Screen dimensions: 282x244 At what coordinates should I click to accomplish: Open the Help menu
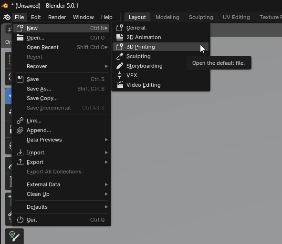coord(107,17)
